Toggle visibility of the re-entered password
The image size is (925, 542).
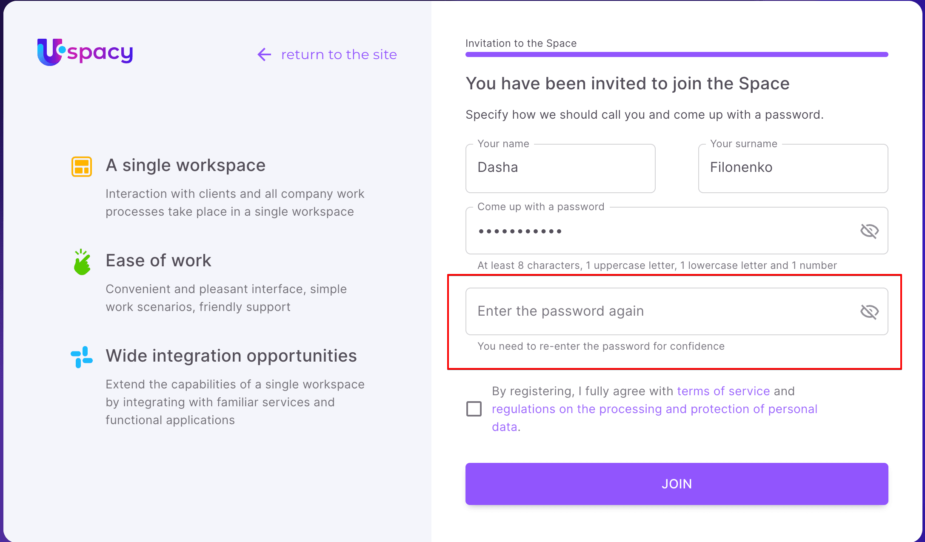click(x=869, y=312)
